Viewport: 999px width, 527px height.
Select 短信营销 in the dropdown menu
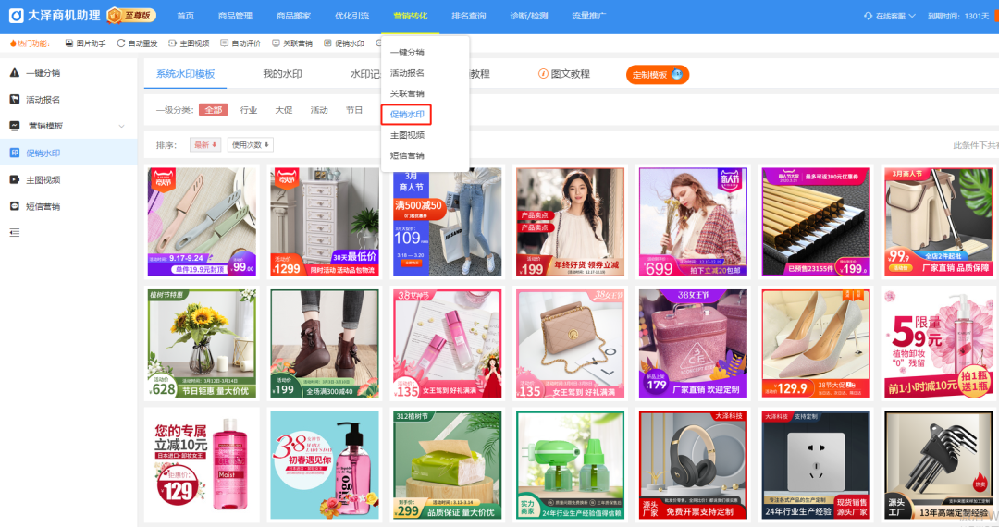pyautogui.click(x=407, y=155)
